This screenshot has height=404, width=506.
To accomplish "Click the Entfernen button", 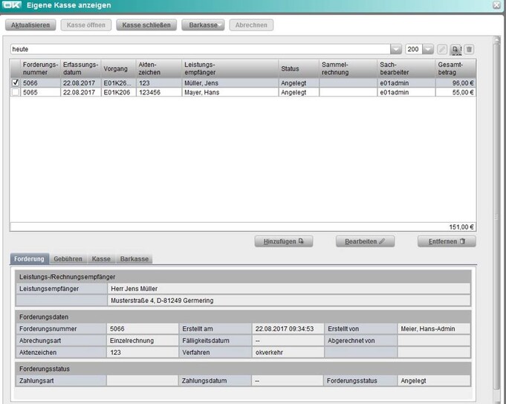I will [x=446, y=241].
